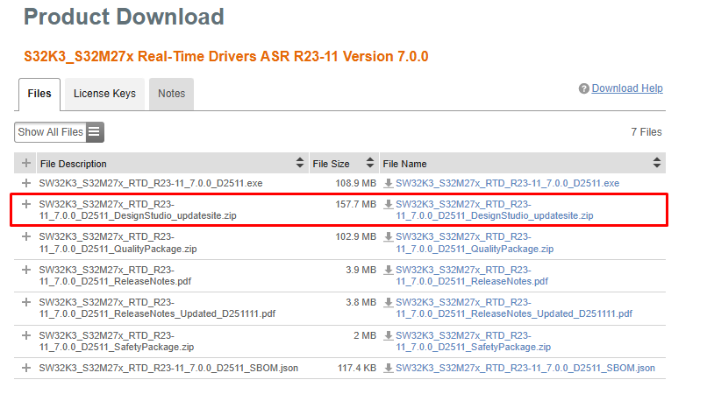Click the QualityPackage.zip file description text
The image size is (707, 394).
(x=118, y=243)
